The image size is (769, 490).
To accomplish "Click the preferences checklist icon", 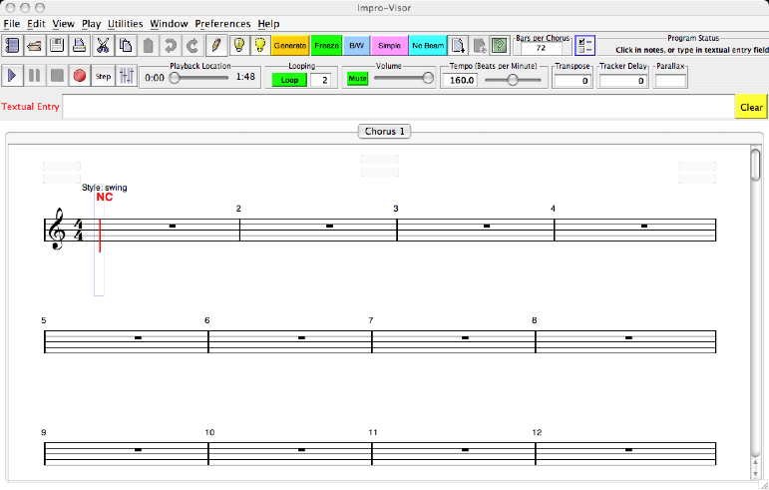I will pyautogui.click(x=585, y=45).
